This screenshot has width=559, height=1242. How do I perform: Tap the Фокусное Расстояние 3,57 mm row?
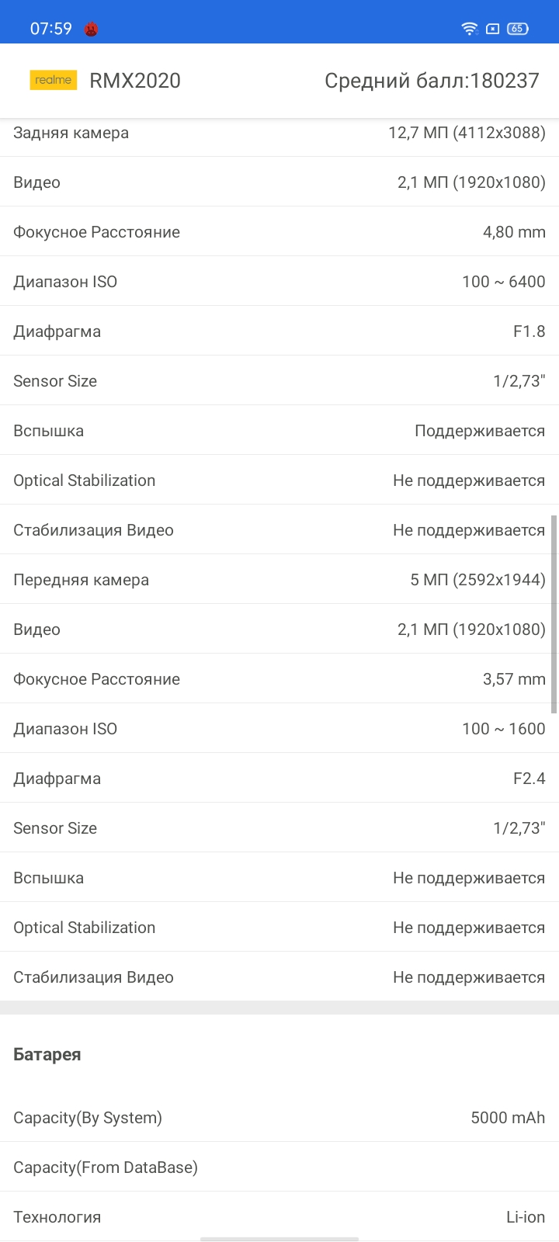tap(279, 678)
